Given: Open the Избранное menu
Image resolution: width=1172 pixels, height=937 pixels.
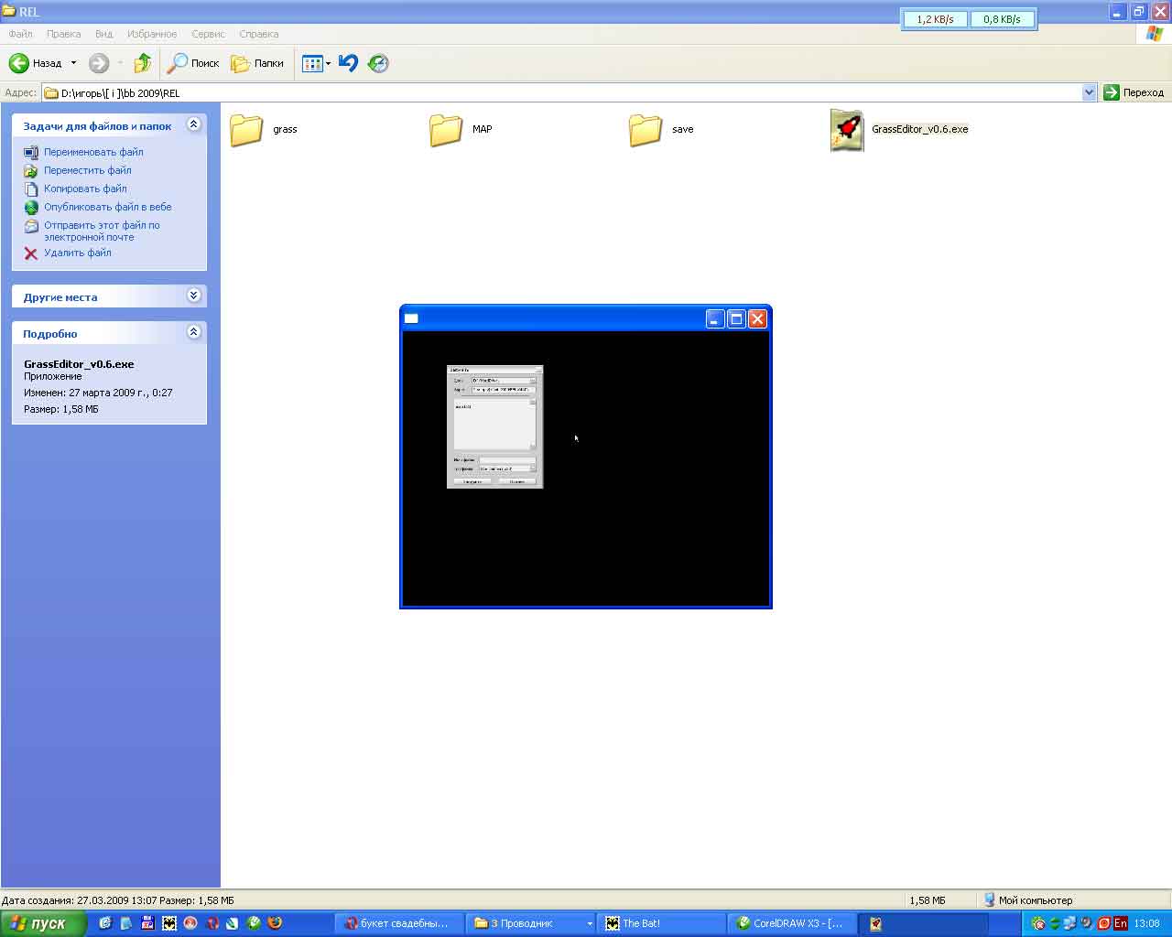Looking at the screenshot, I should [x=152, y=34].
